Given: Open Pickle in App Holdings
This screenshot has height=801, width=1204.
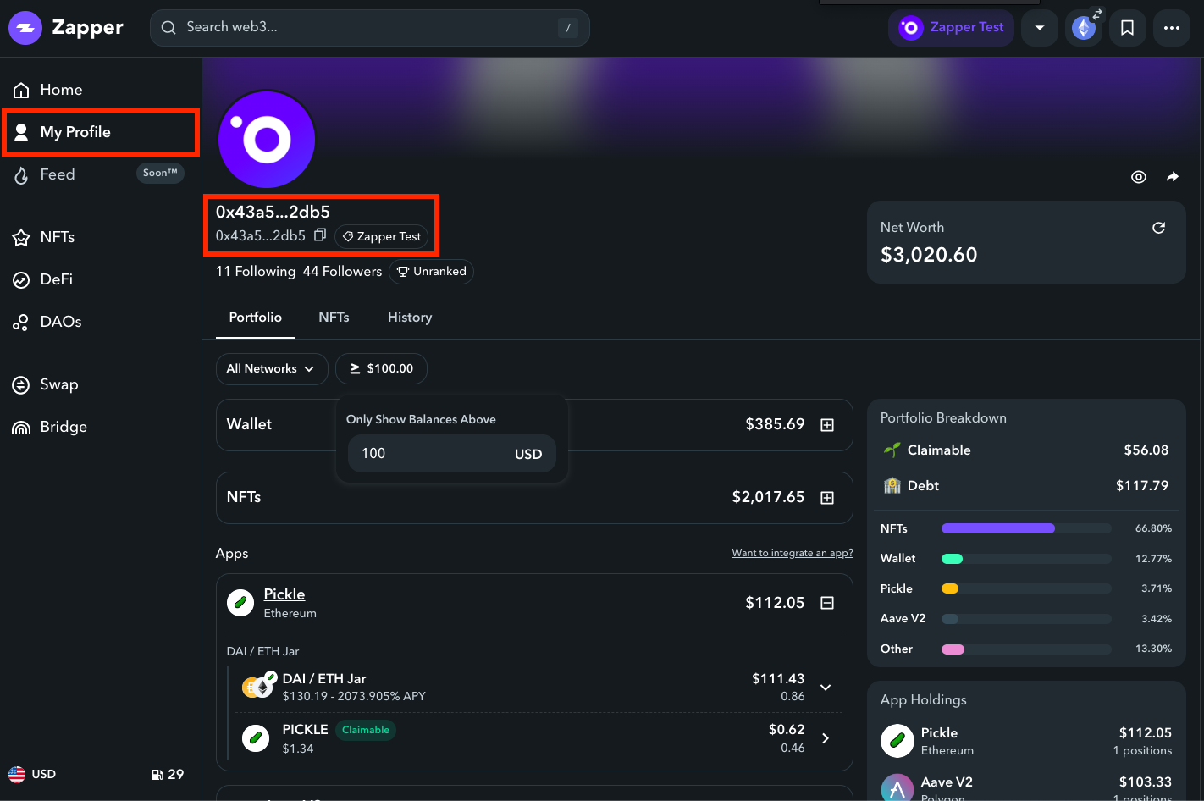Looking at the screenshot, I should tap(1026, 741).
